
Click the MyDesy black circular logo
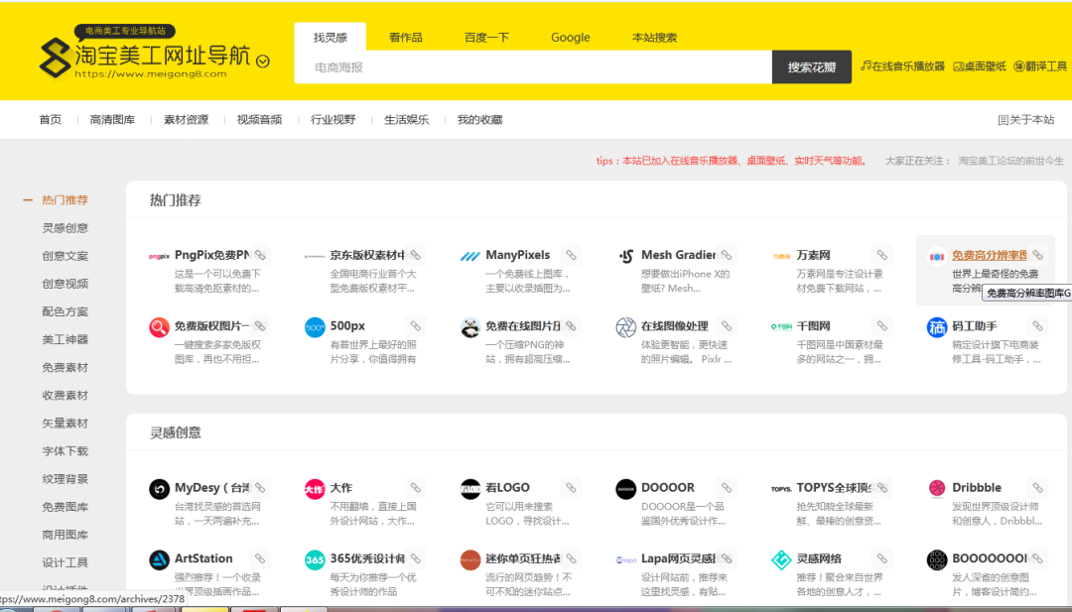coord(159,489)
